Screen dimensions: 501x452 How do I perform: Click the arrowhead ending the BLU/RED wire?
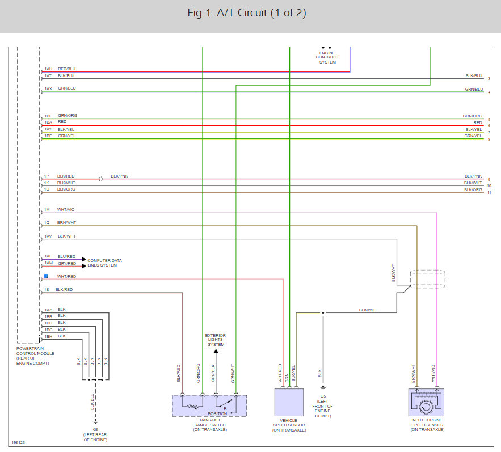click(84, 259)
